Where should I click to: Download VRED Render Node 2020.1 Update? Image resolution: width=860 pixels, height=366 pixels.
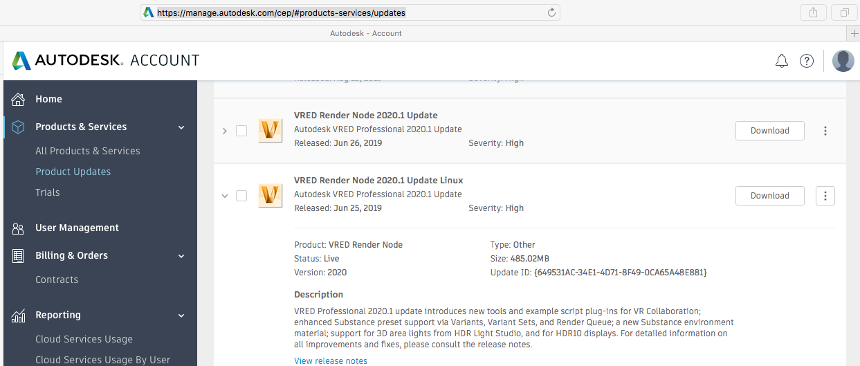click(x=770, y=131)
